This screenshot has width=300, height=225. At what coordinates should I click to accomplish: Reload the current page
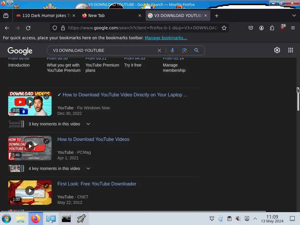tap(28, 28)
